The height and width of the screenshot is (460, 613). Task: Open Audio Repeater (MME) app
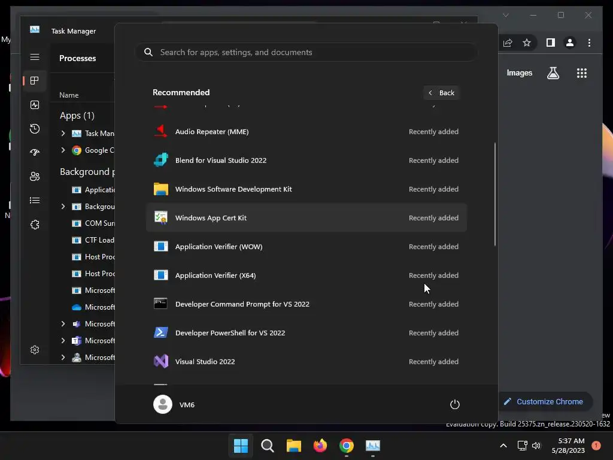point(306,132)
